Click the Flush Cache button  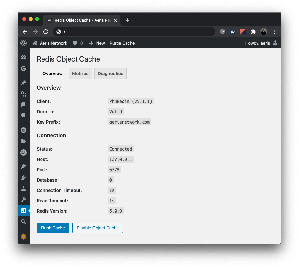53,228
